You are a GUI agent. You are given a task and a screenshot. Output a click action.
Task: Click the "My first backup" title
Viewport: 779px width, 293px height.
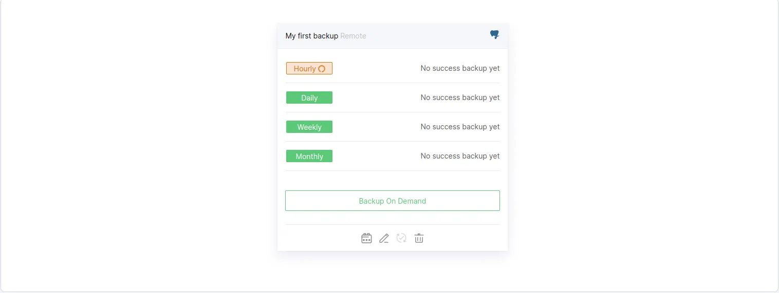pyautogui.click(x=312, y=36)
